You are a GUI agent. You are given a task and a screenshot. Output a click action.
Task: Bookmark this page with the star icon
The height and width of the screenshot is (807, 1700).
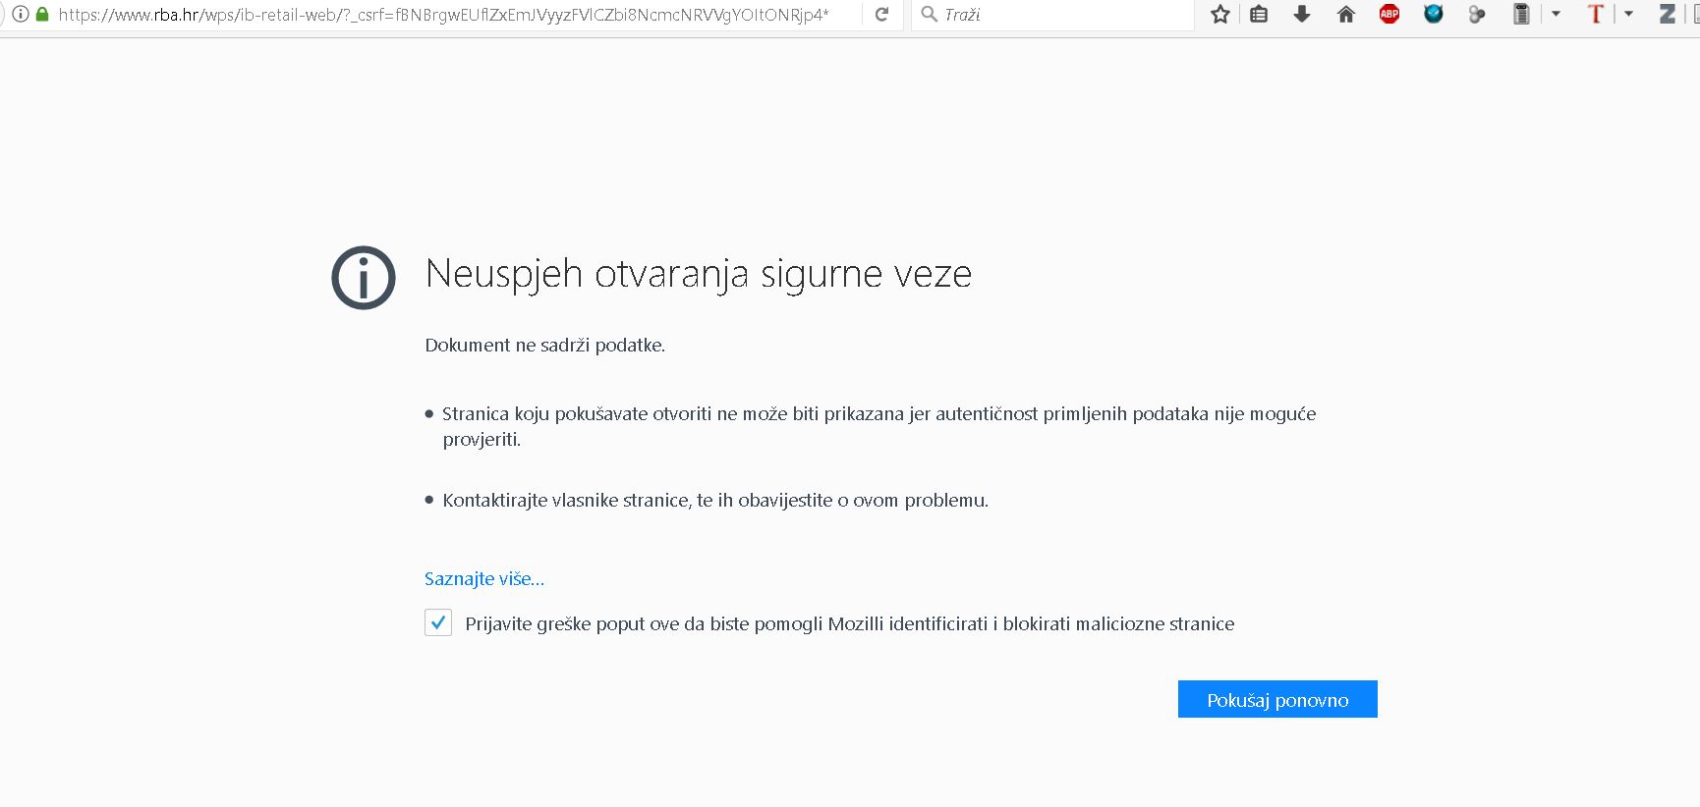tap(1220, 15)
